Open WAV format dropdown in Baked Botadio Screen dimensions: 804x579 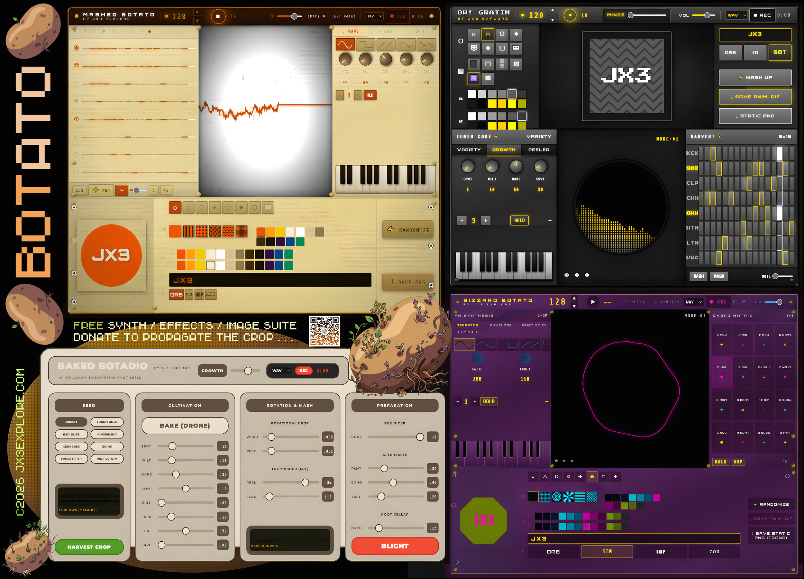pos(281,371)
